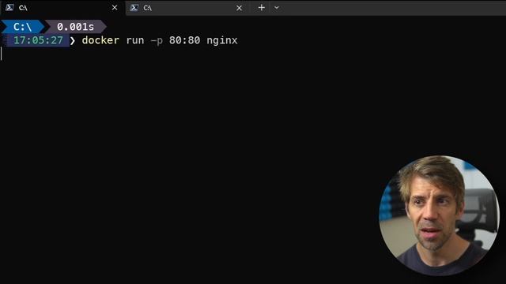Click the PowerShell icon on second tab
The width and height of the screenshot is (506, 284).
pyautogui.click(x=134, y=7)
